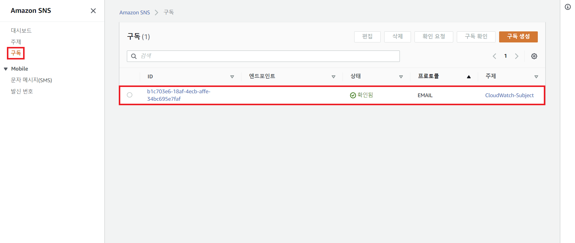Open the info panel icon
Image resolution: width=575 pixels, height=243 pixels.
(x=568, y=7)
